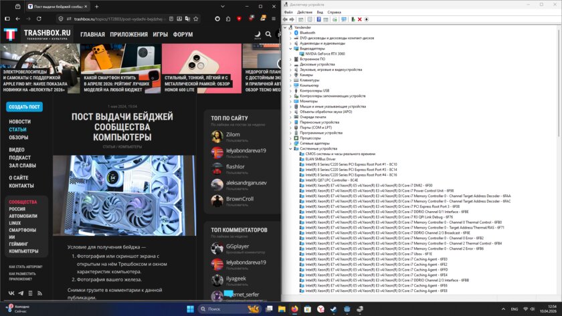
Task: Expand the Процессоры device category
Action: [290, 138]
